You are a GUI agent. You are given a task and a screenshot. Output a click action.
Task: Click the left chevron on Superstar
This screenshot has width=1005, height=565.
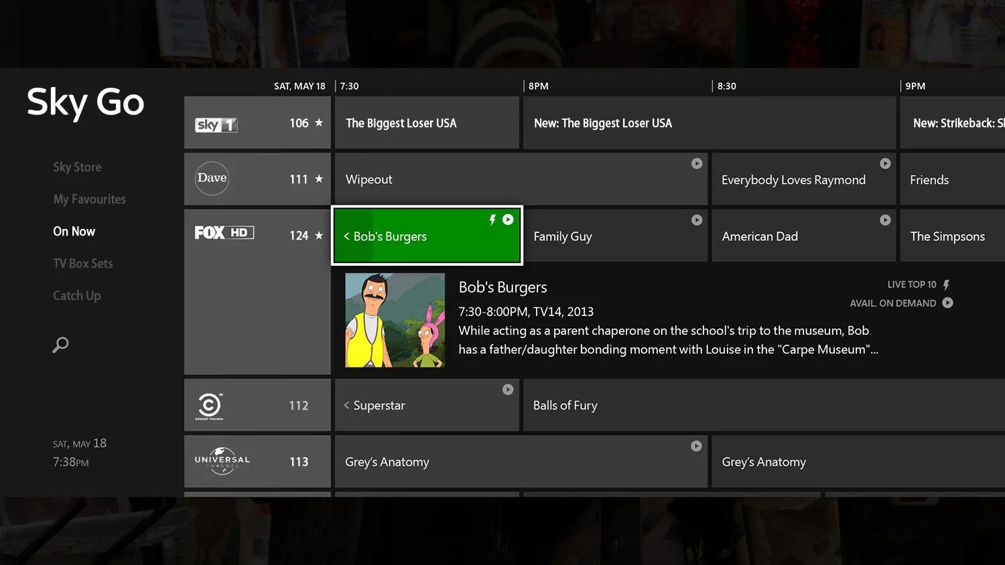(346, 405)
